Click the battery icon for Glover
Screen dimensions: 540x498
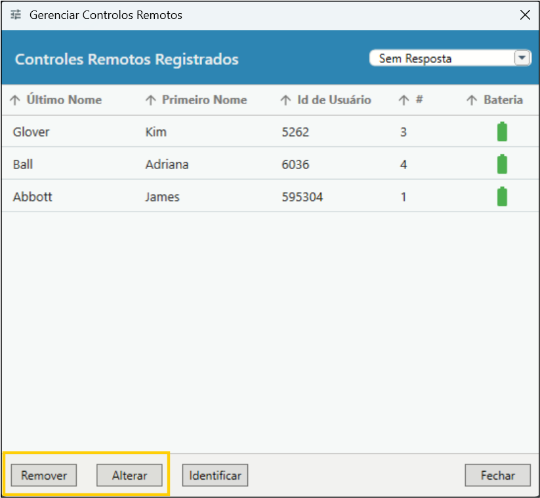click(x=502, y=132)
